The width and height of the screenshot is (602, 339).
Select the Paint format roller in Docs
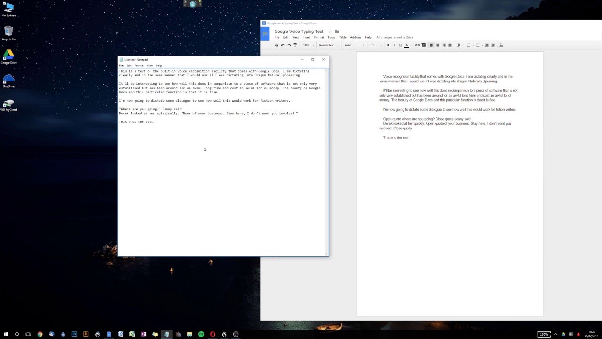[295, 45]
